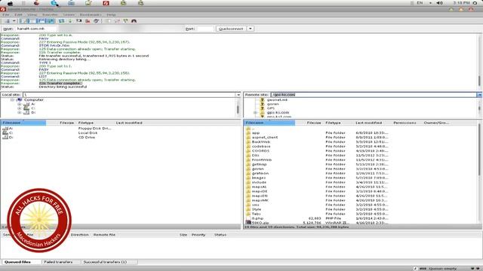Toggle directory comparison icon

(x=117, y=21)
